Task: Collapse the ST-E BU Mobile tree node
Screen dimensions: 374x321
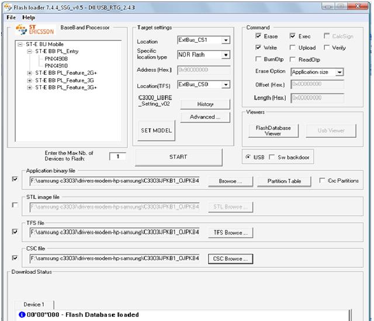Action: point(20,44)
